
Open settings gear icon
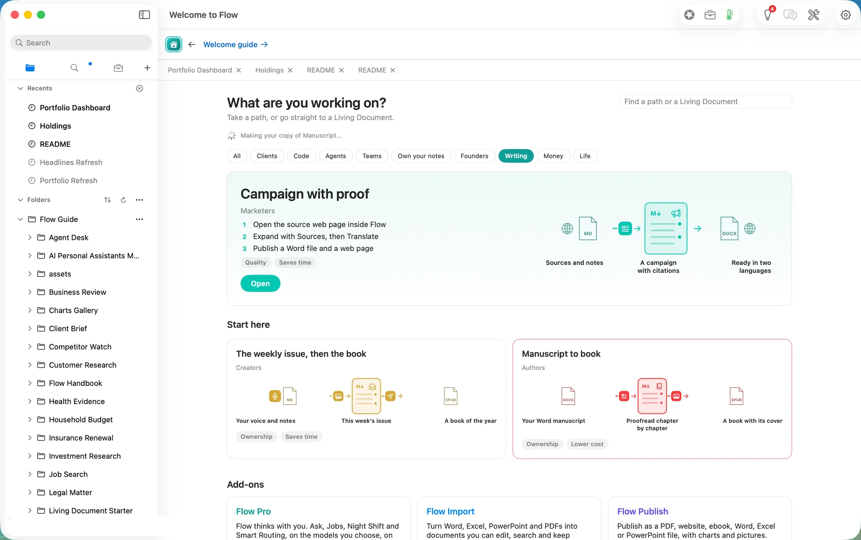click(846, 15)
